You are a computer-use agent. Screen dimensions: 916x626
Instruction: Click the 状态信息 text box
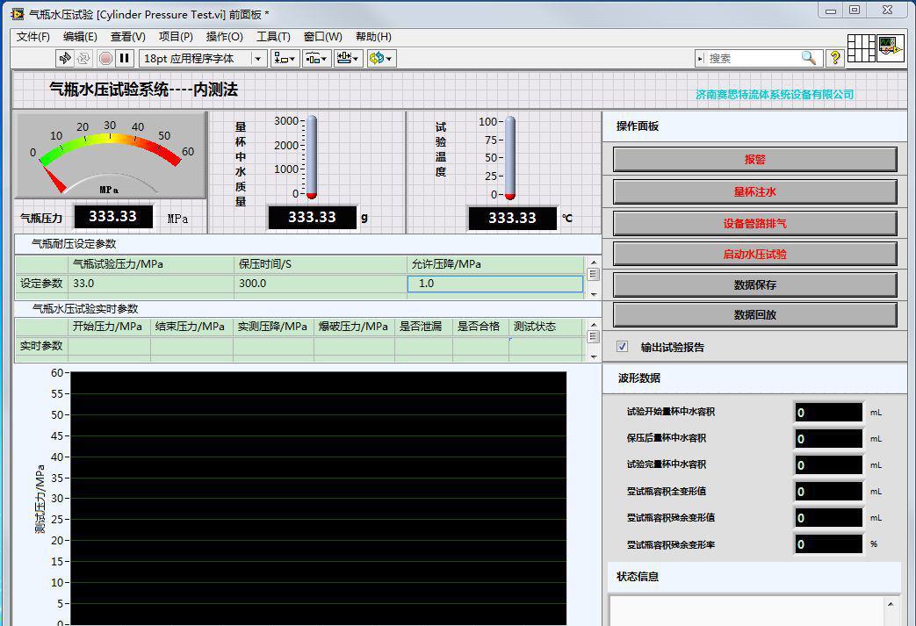pyautogui.click(x=747, y=611)
